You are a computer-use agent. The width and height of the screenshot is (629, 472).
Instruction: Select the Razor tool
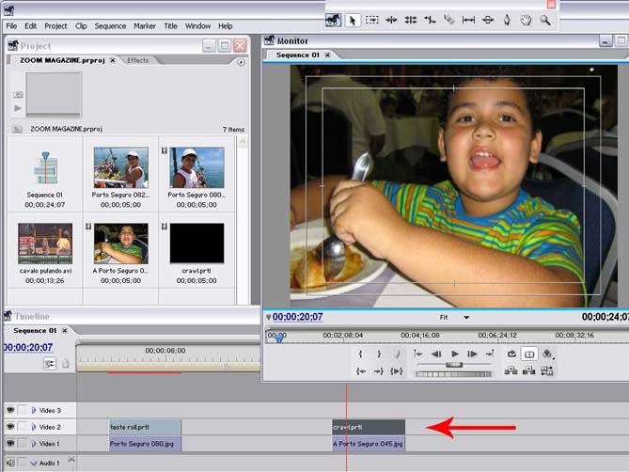(448, 20)
